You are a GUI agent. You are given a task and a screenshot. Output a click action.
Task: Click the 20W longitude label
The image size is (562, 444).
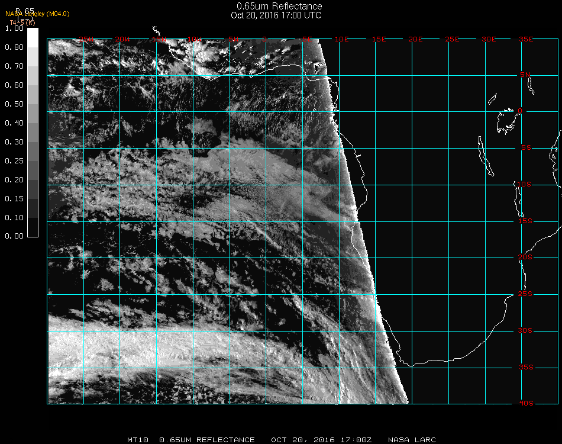(x=122, y=39)
